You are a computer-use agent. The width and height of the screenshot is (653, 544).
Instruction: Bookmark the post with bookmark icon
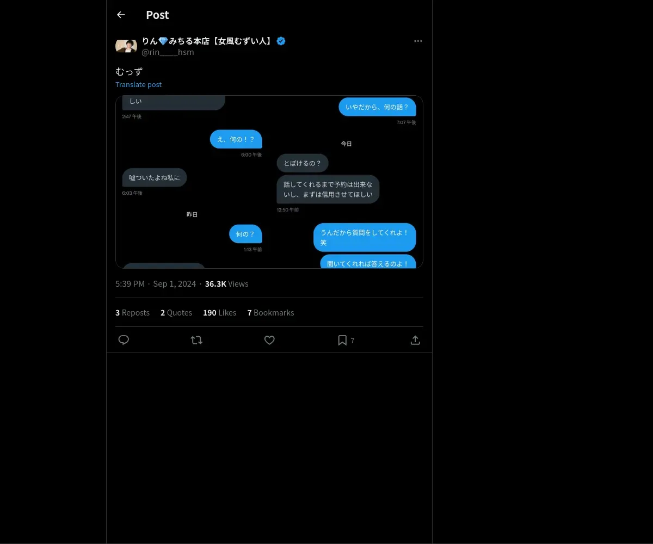click(x=342, y=340)
